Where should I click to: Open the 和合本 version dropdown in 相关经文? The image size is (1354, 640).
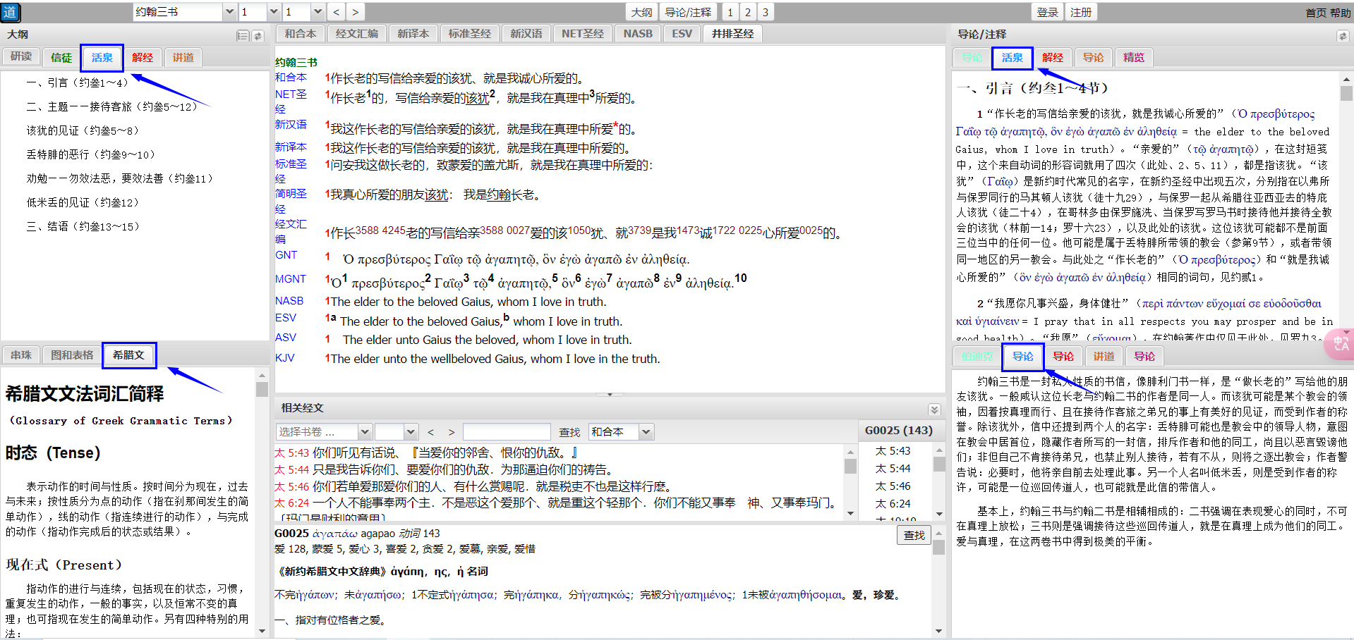coord(646,432)
